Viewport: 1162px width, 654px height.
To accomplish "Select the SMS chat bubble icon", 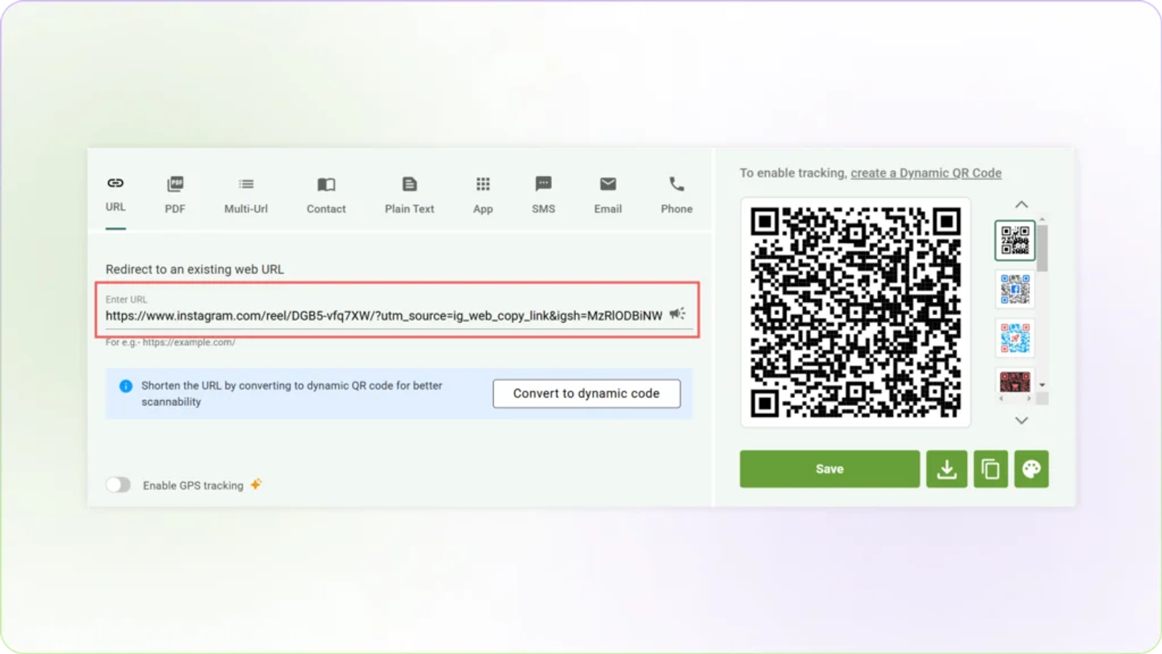I will click(543, 184).
